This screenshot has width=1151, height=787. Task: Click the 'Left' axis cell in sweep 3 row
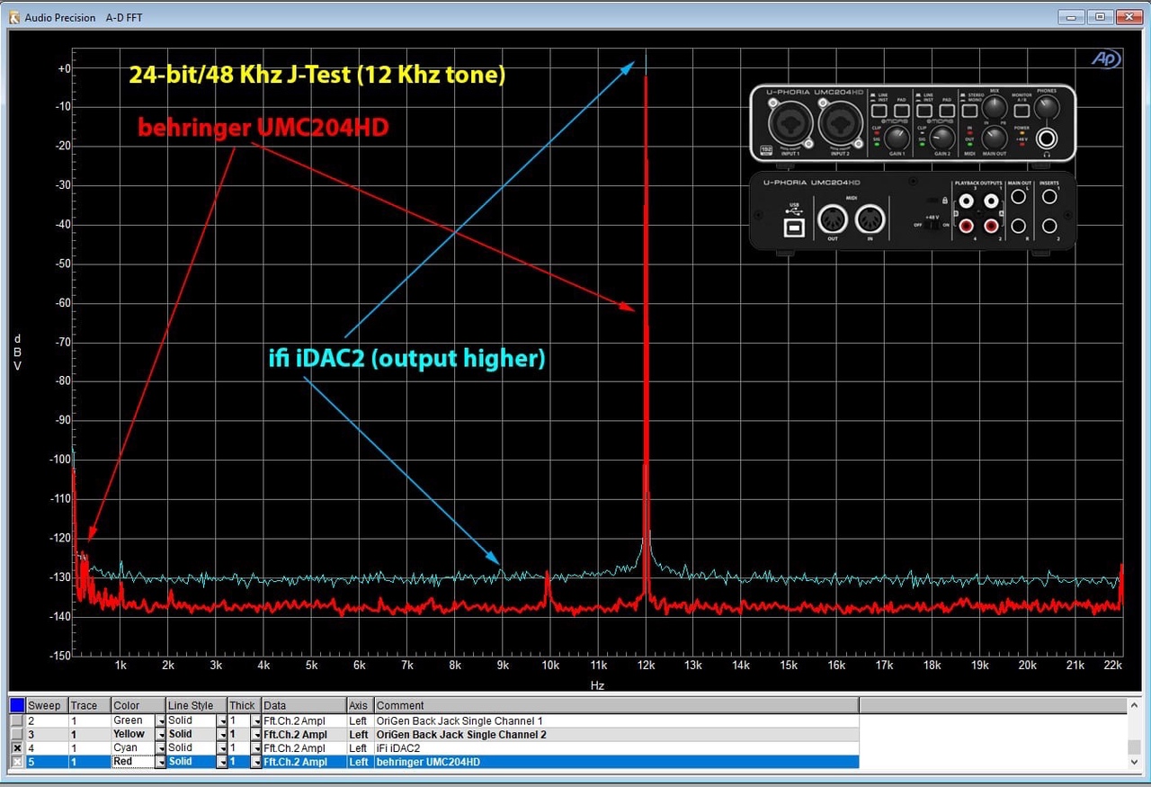(x=361, y=735)
